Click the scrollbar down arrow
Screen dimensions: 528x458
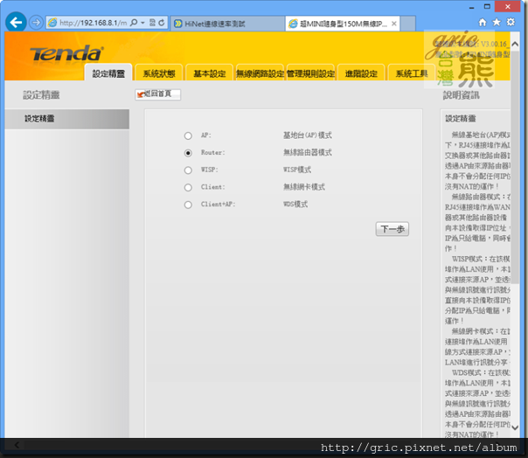(515, 427)
